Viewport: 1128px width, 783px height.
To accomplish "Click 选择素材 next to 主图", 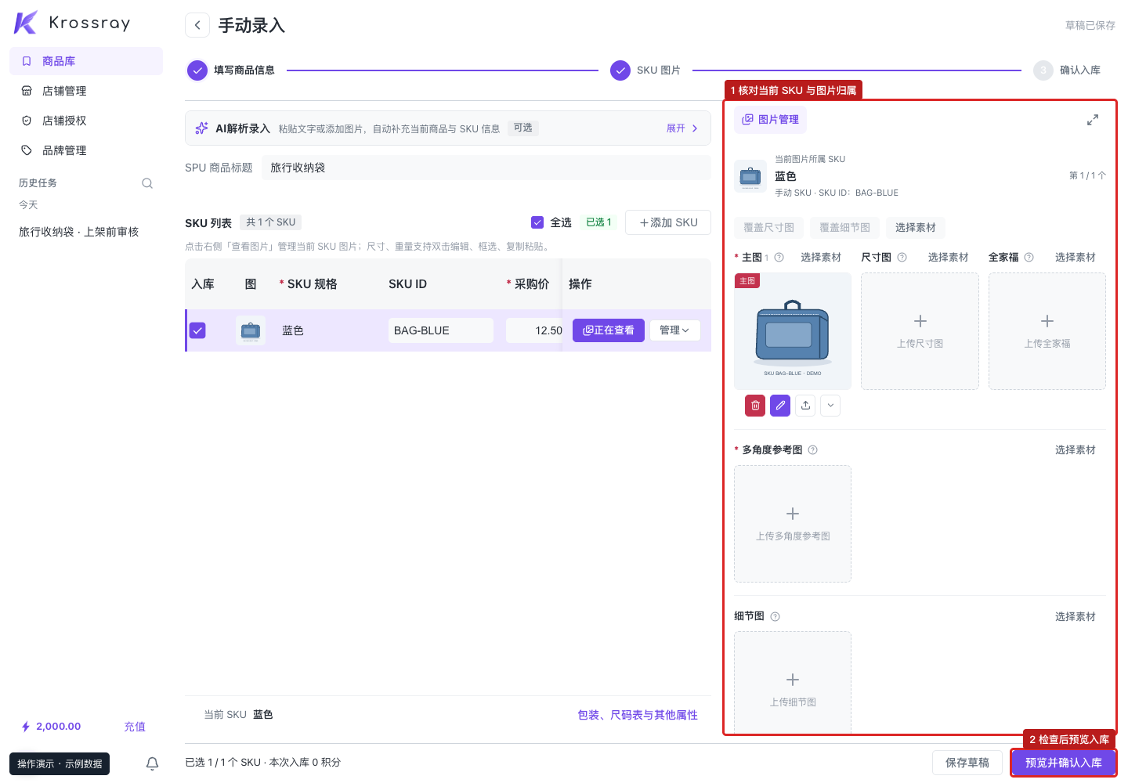I will point(821,258).
